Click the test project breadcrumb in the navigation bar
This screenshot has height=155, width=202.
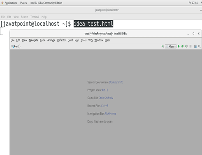coord(15,46)
